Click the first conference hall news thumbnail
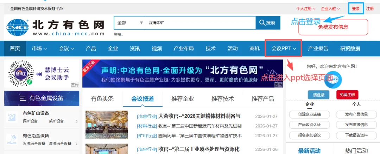The width and height of the screenshot is (380, 154). (x=107, y=125)
